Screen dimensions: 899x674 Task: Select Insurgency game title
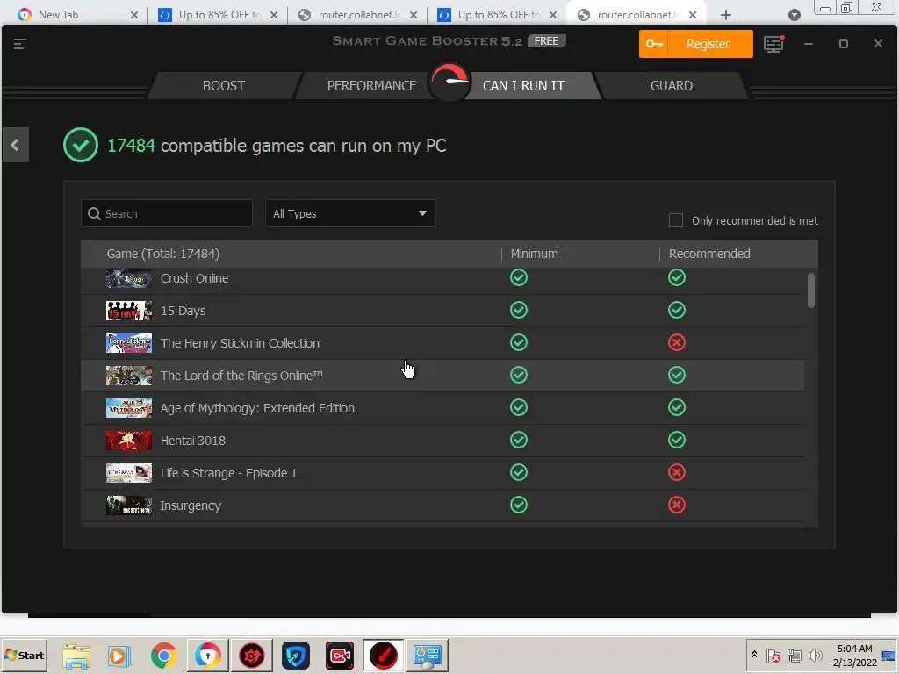point(191,506)
